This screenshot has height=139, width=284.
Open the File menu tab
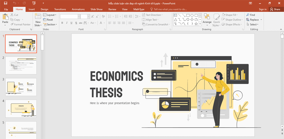(6, 9)
